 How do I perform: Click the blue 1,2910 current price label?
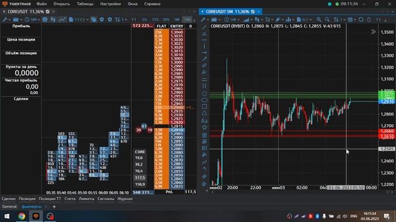[x=387, y=102]
